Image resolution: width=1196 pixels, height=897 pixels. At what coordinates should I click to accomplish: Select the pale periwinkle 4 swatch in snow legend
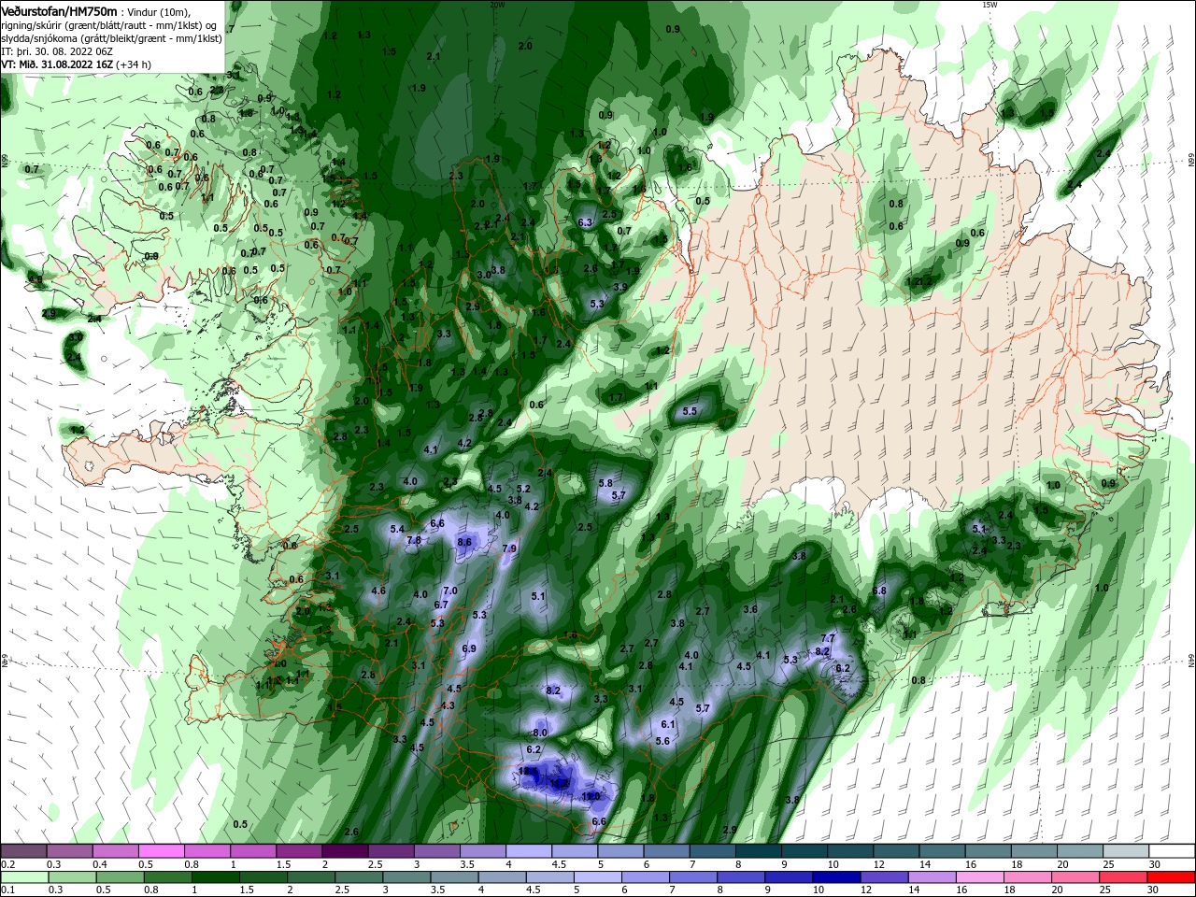(529, 851)
